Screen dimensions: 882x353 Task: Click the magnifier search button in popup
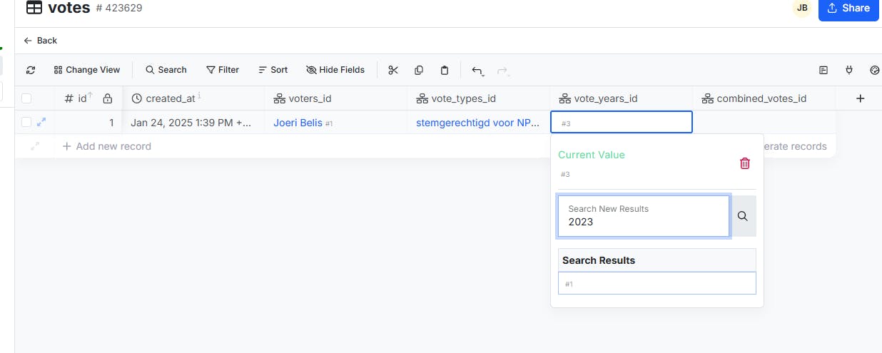click(743, 216)
